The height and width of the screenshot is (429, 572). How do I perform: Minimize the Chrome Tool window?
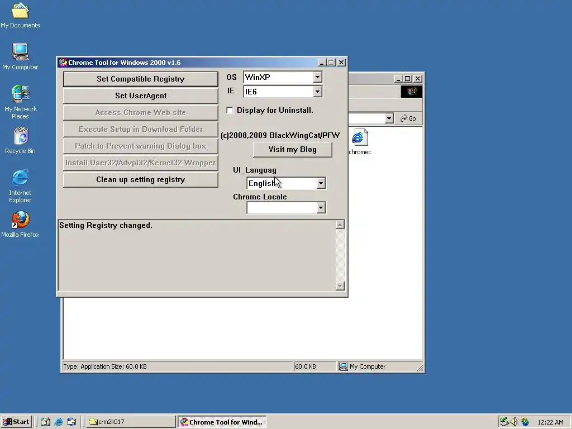[x=321, y=63]
